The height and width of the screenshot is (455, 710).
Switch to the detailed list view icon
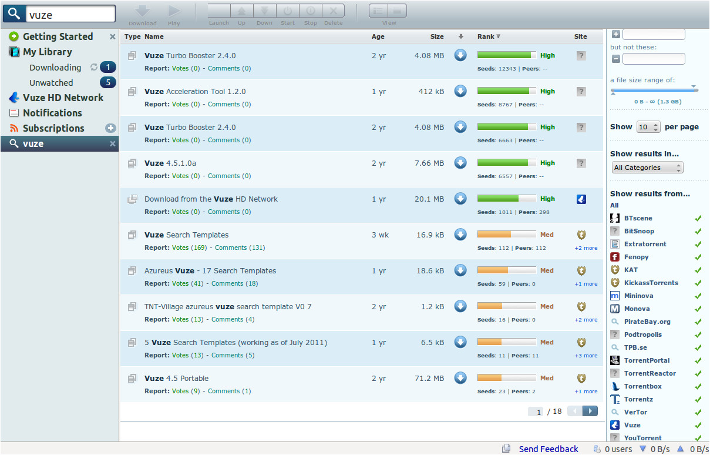tap(398, 11)
